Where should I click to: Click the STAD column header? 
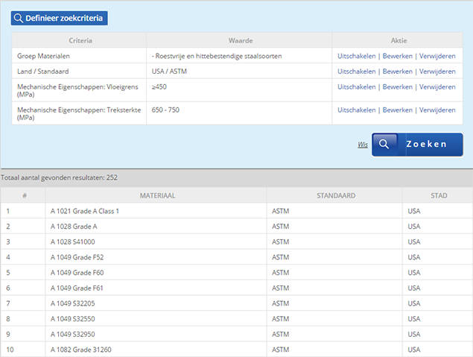click(439, 195)
